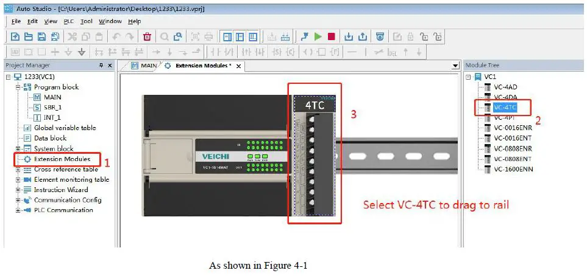587x276 pixels.
Task: Start PLC with the green Run icon
Action: click(x=318, y=36)
